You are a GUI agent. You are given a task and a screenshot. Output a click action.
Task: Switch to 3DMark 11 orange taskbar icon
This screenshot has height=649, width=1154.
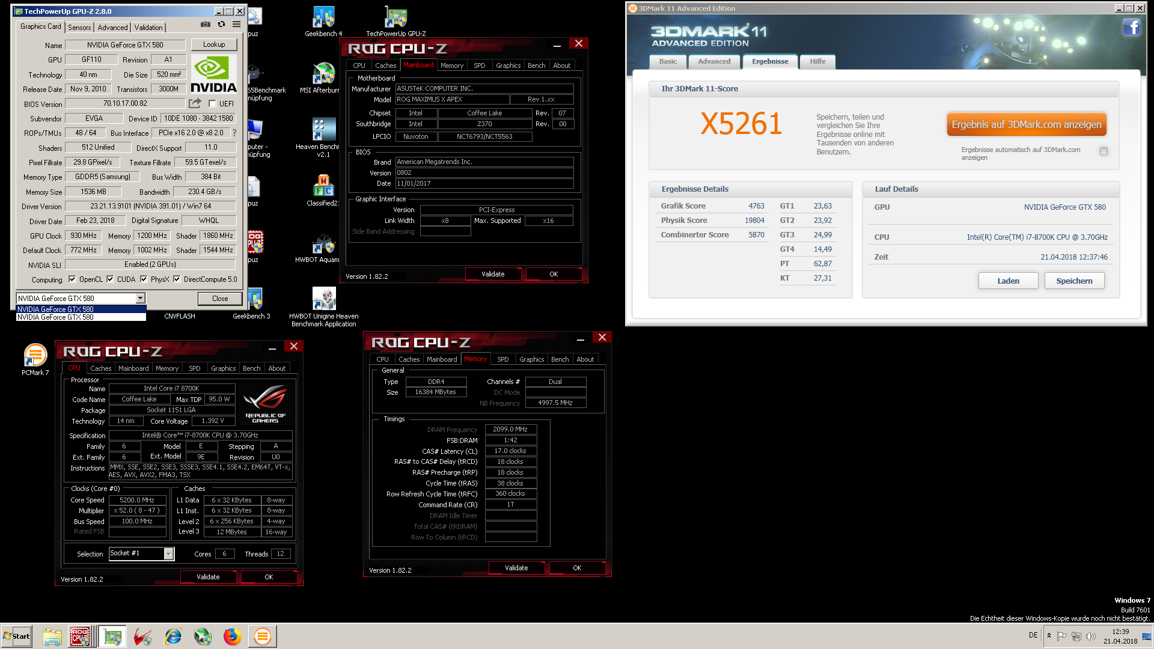click(263, 636)
